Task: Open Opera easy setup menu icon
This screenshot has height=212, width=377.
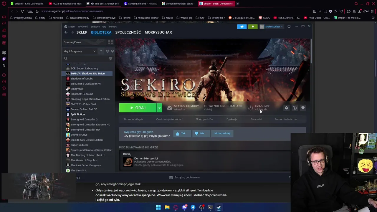Action: [373, 11]
